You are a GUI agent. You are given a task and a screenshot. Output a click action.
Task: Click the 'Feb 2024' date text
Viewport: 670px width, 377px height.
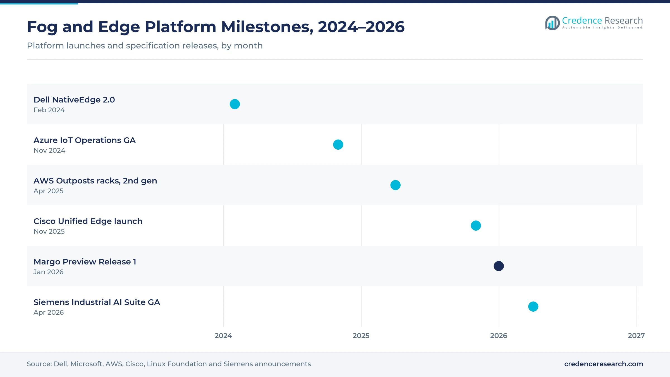click(49, 110)
